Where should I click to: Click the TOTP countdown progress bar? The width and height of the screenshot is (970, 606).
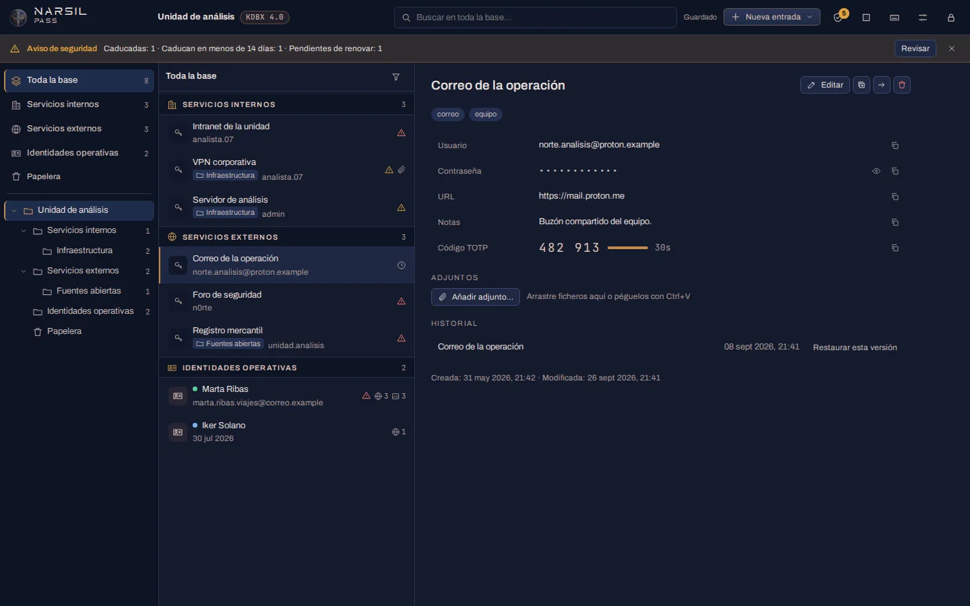[x=628, y=248]
